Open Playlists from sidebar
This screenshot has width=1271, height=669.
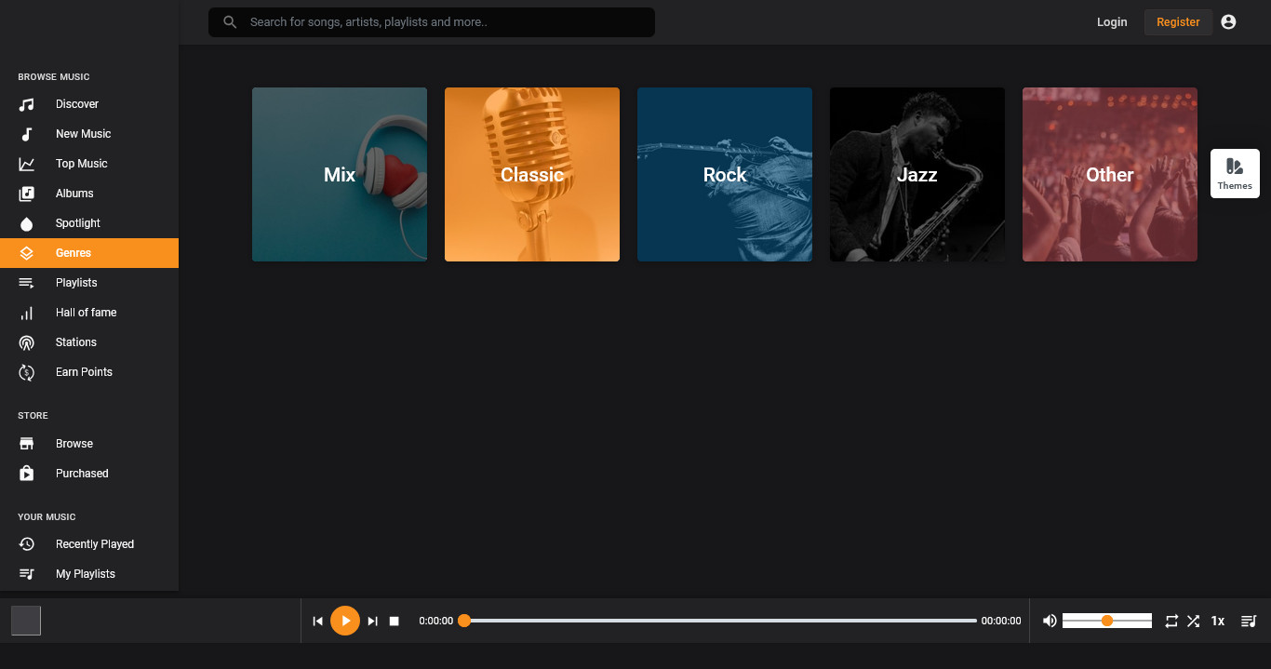pyautogui.click(x=89, y=283)
